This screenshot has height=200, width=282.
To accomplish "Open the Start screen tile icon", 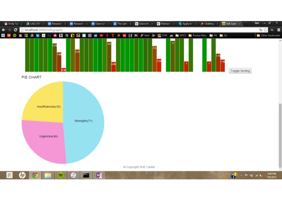I will pos(9,175).
